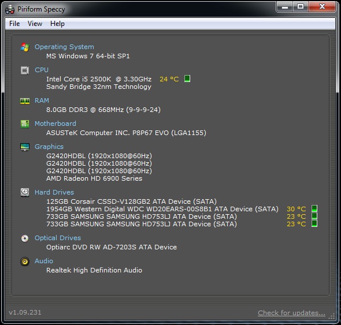The width and height of the screenshot is (341, 325).
Task: Open the Help menu
Action: click(57, 24)
